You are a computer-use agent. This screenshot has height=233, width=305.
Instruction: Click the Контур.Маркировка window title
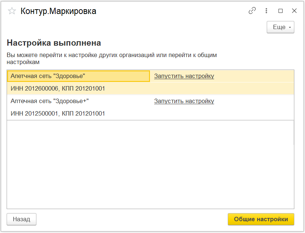(58, 11)
